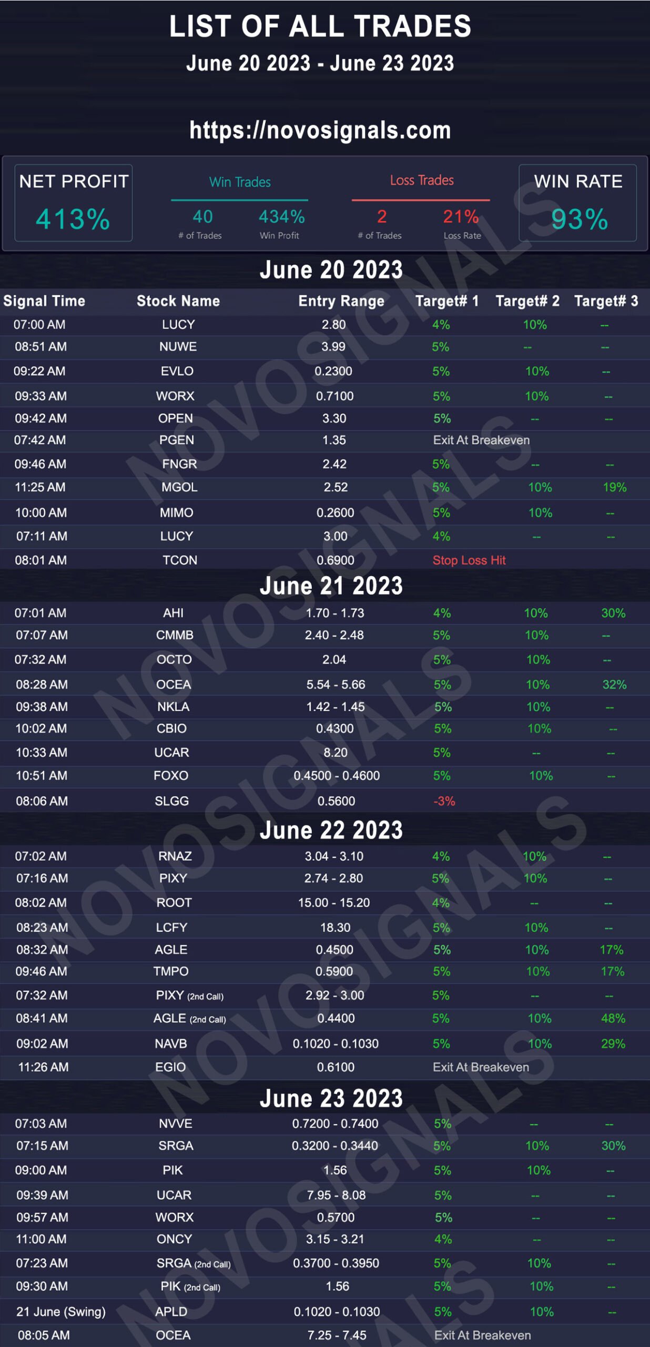The height and width of the screenshot is (1347, 650).
Task: Click the Signal Time column header
Action: tap(44, 301)
